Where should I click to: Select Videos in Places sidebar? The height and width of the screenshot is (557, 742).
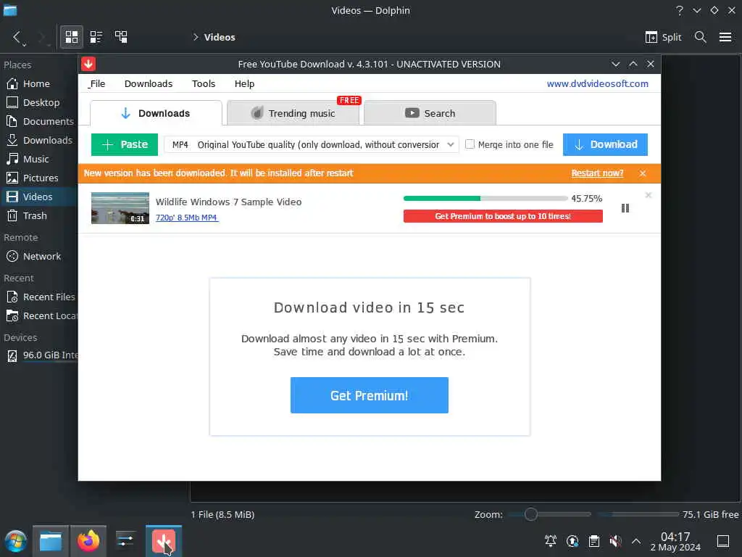(x=39, y=197)
